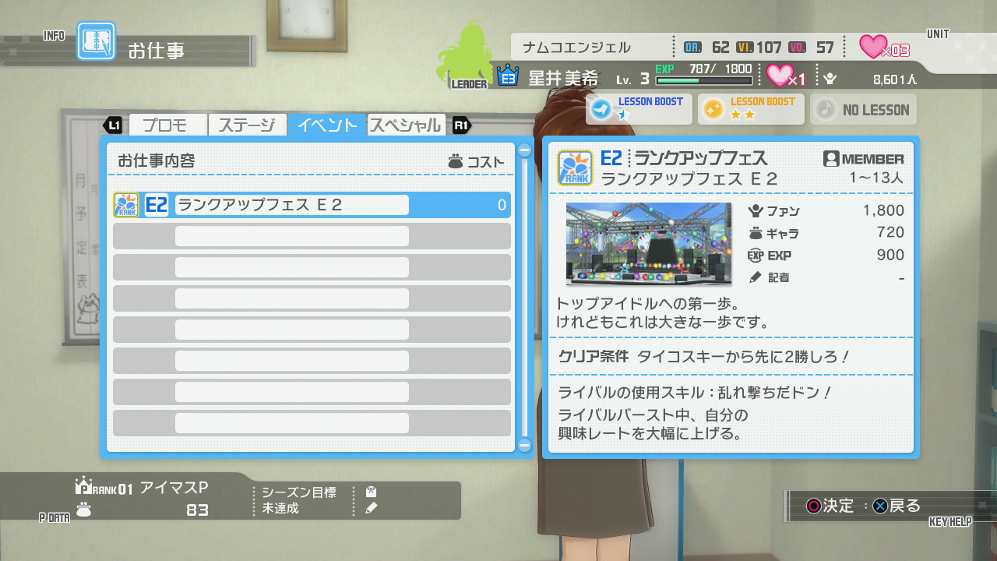This screenshot has width=997, height=561.
Task: Click the VO. stat badge
Action: click(x=798, y=48)
